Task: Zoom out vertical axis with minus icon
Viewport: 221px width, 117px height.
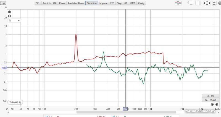Action: click(9, 16)
